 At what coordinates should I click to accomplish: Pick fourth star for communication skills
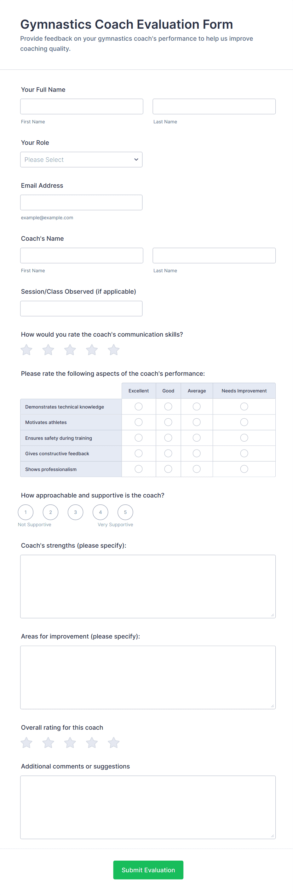[92, 350]
